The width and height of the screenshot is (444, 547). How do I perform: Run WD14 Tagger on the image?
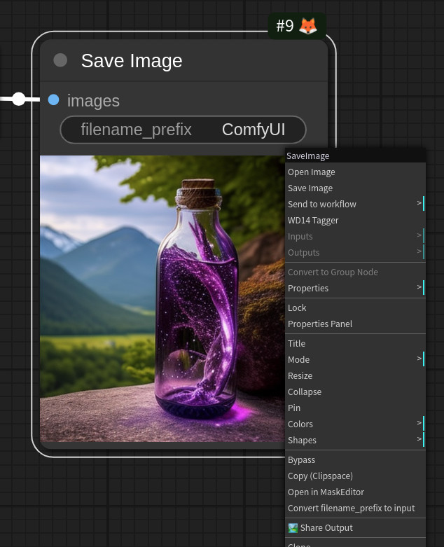click(x=355, y=220)
